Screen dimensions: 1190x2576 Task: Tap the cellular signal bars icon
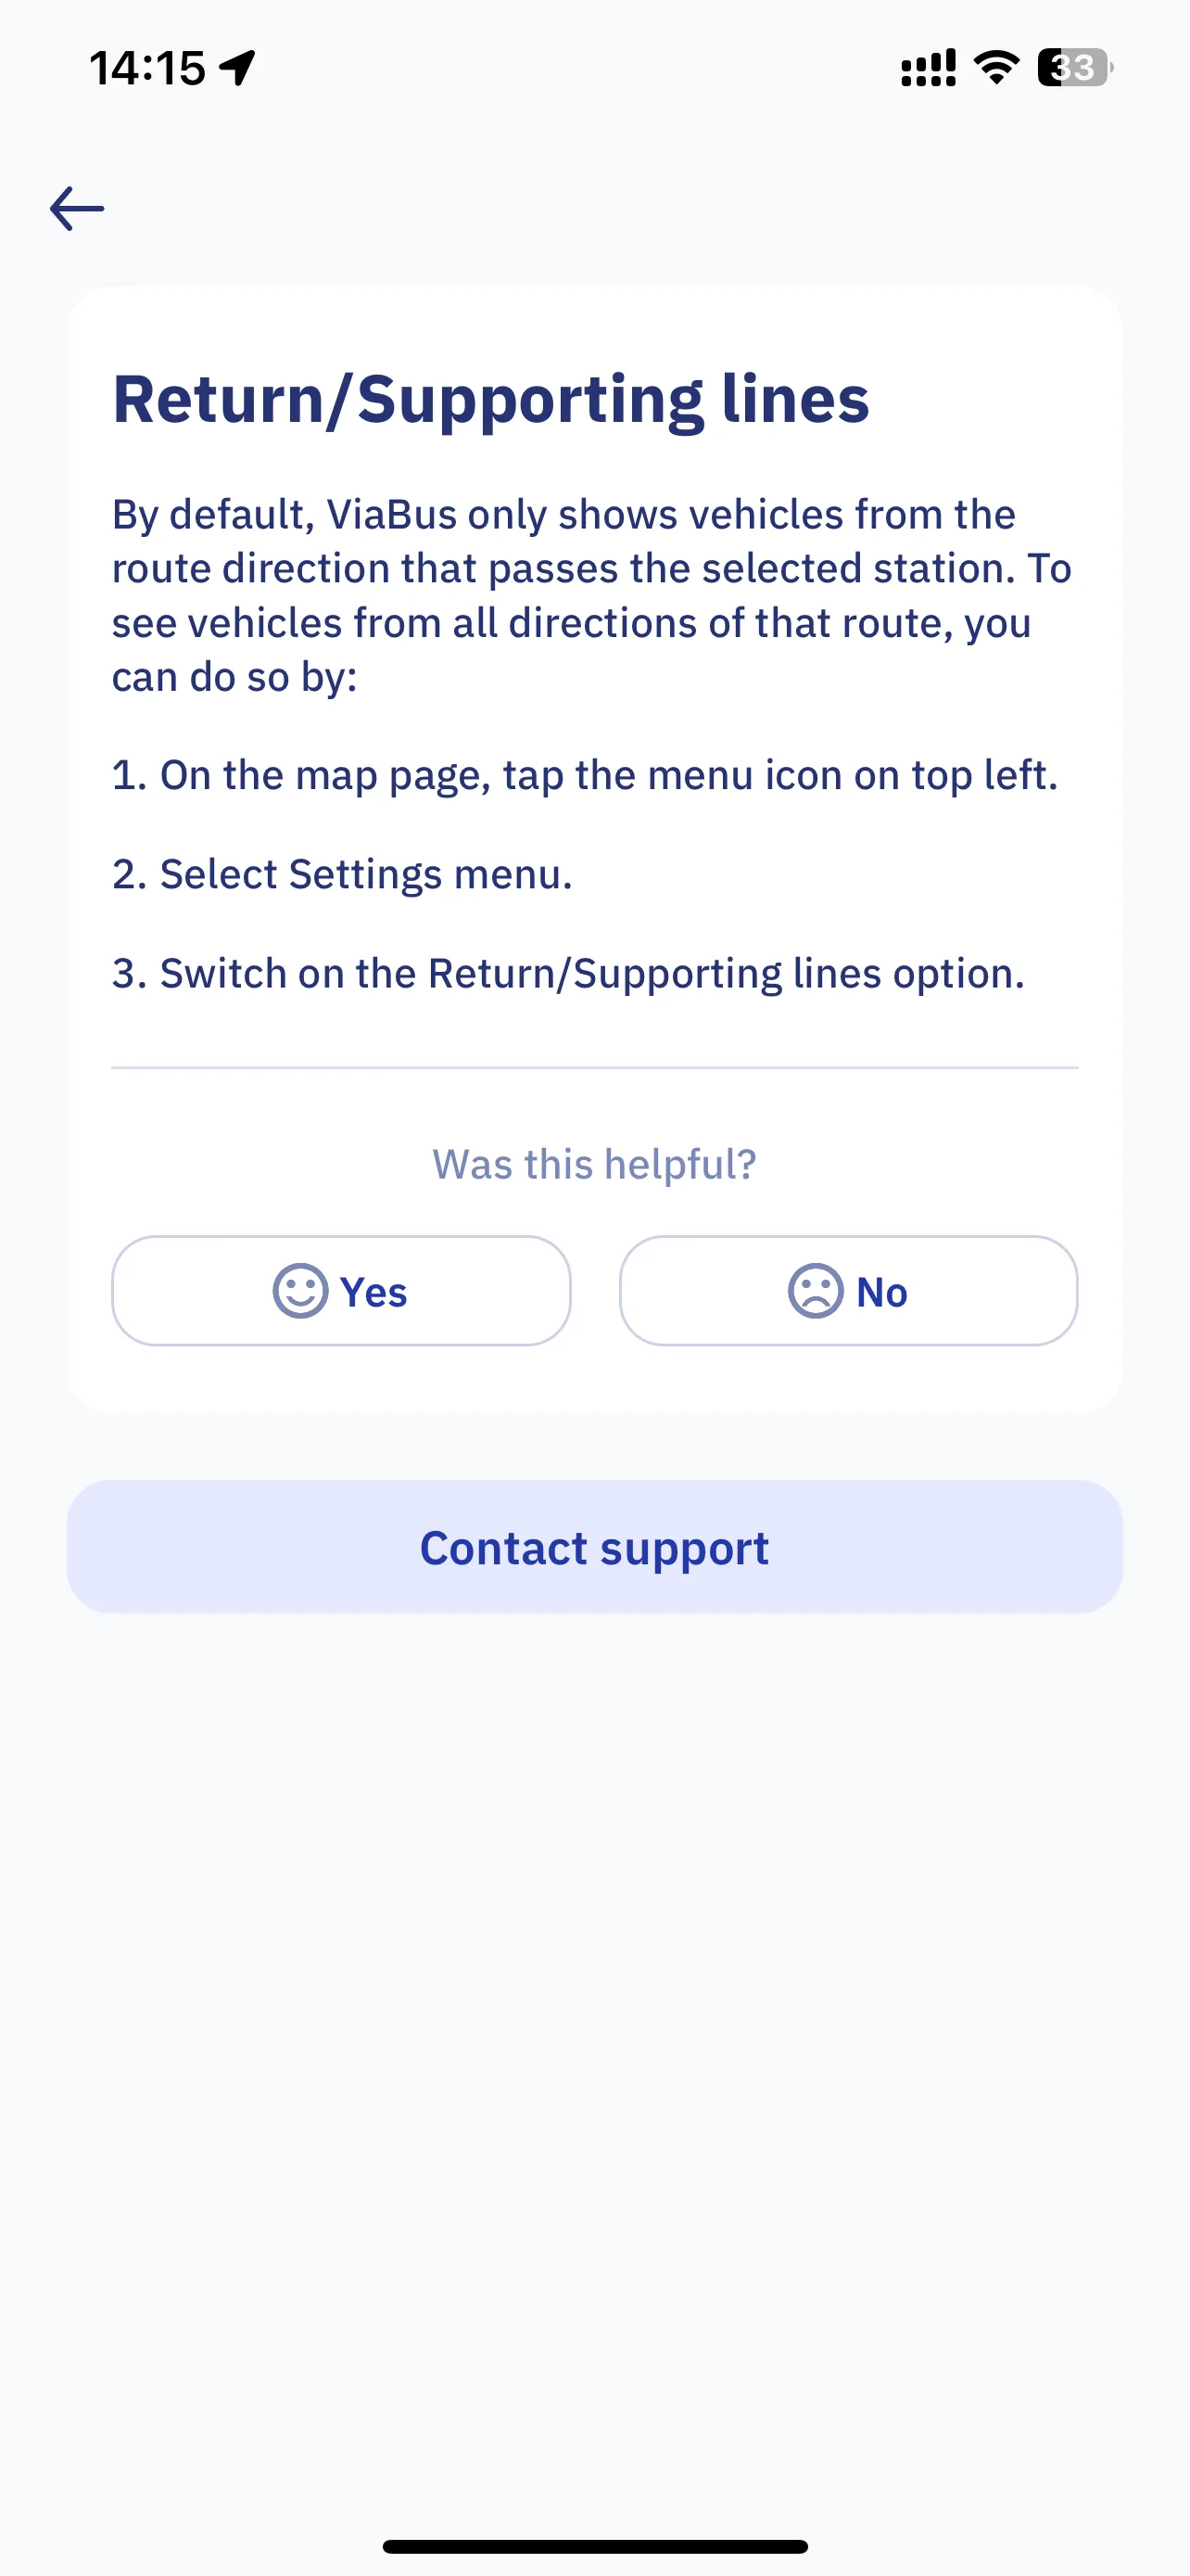929,68
